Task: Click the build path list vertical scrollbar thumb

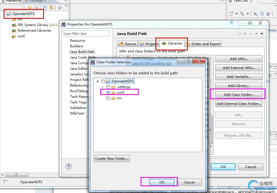Action: [211, 129]
